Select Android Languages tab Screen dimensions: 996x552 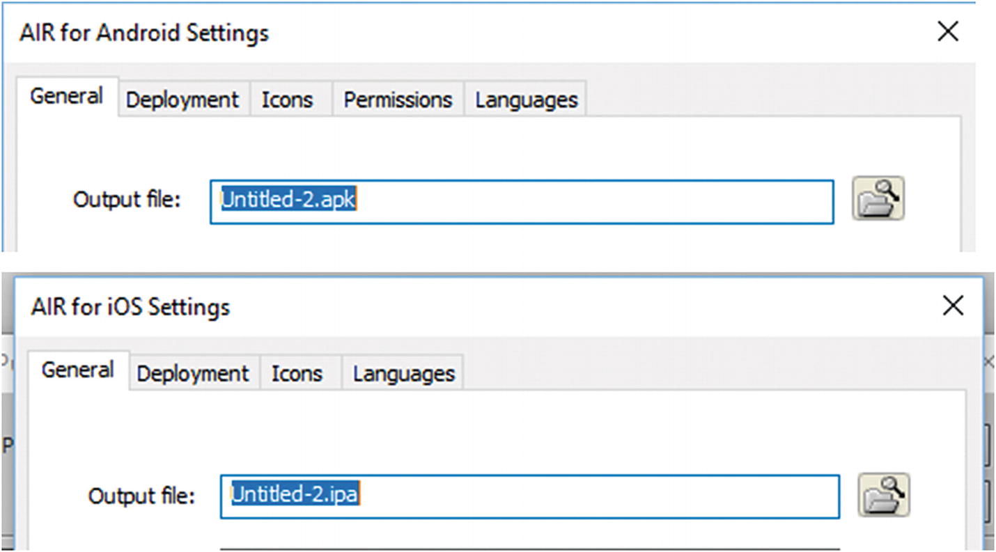527,100
